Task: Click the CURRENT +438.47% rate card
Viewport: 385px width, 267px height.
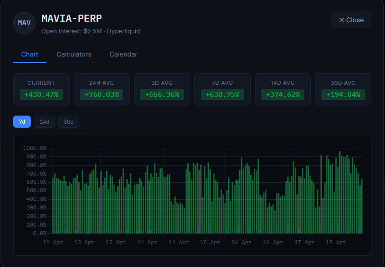Action: [41, 89]
